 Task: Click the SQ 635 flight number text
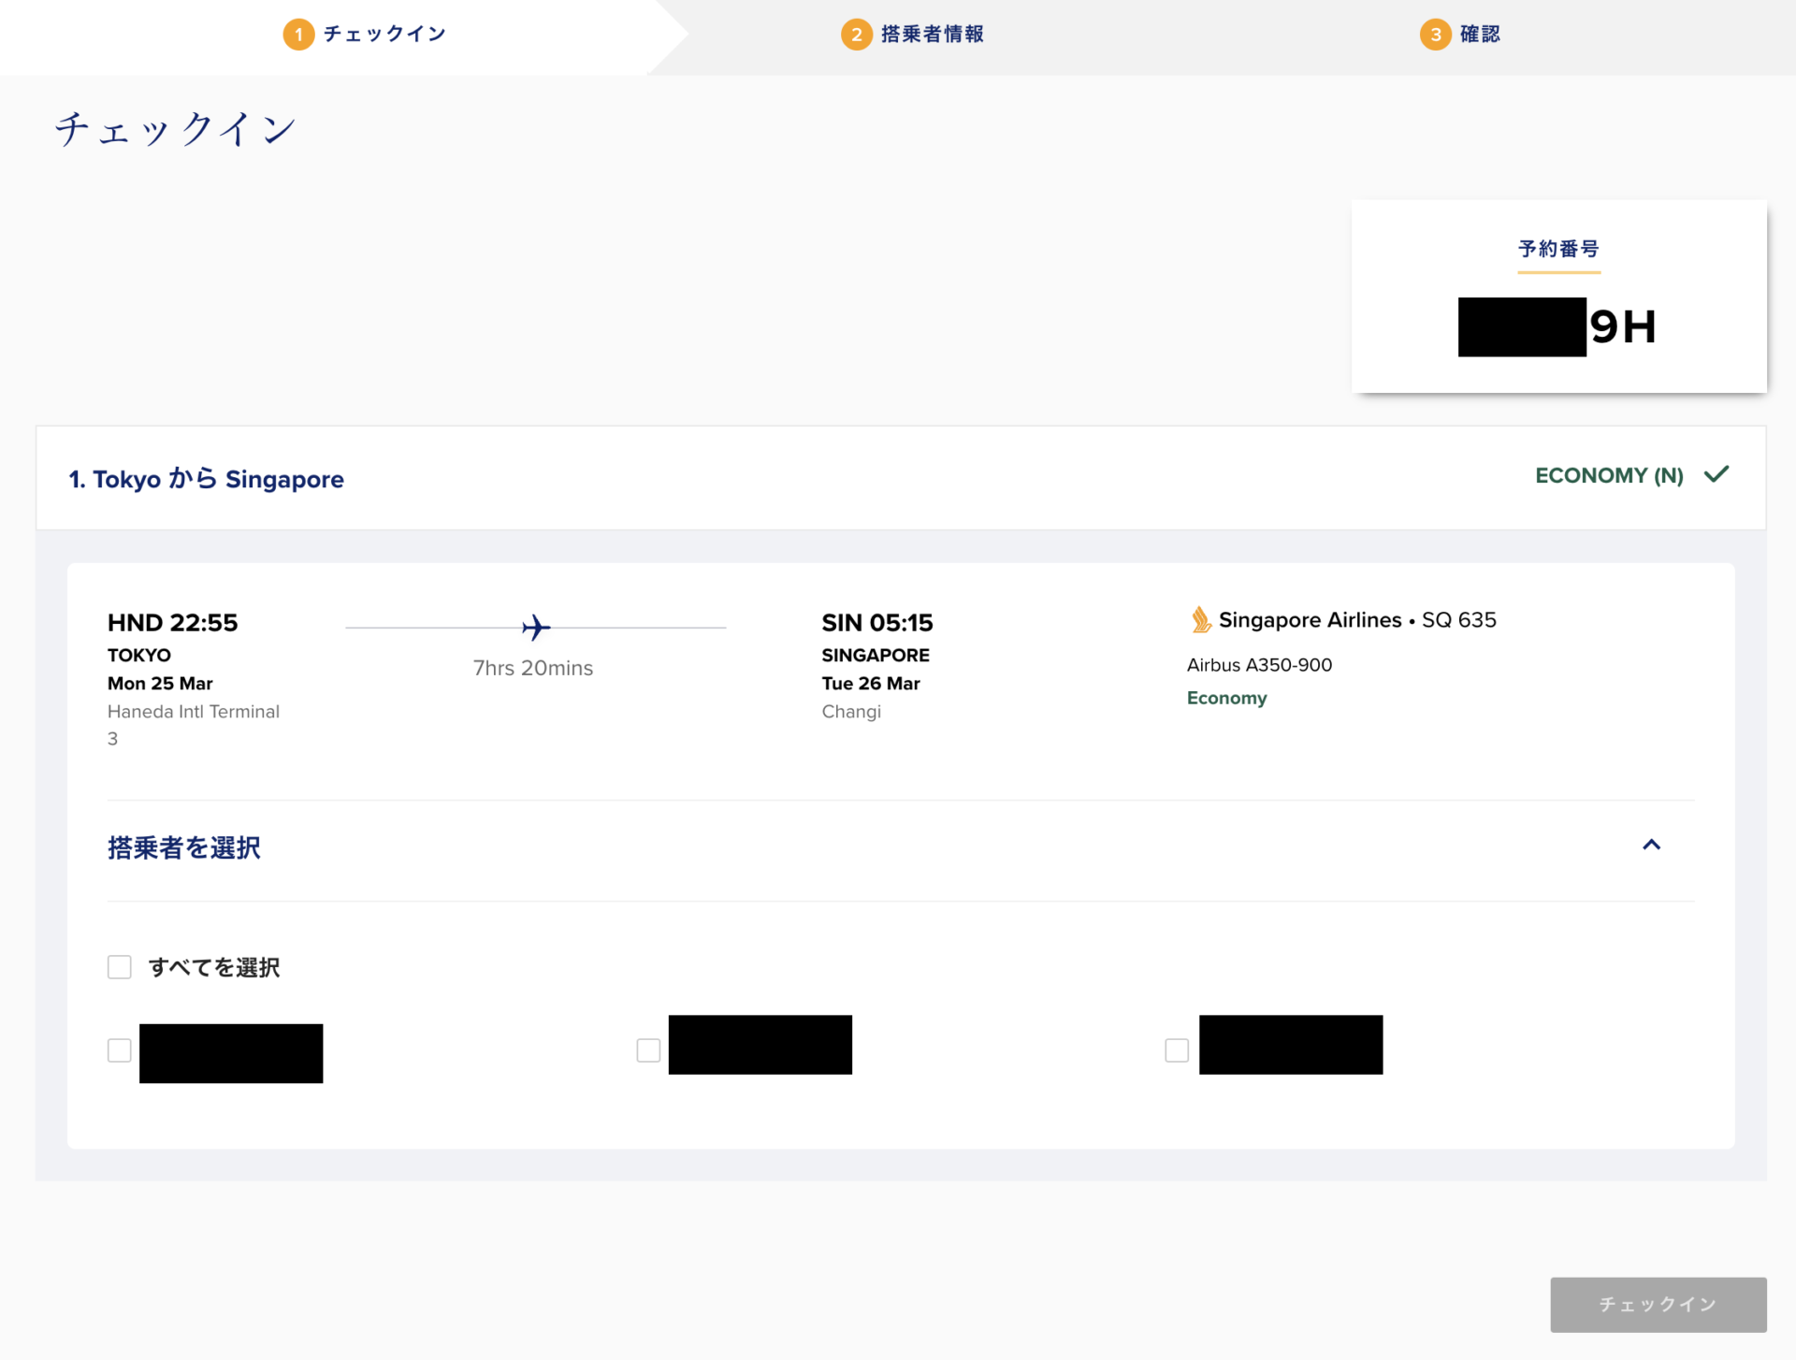(1458, 620)
